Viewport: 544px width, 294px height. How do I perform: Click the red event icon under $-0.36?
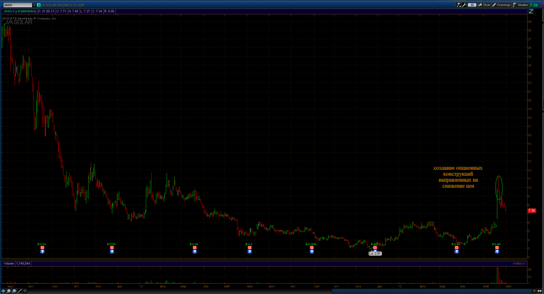click(x=112, y=248)
